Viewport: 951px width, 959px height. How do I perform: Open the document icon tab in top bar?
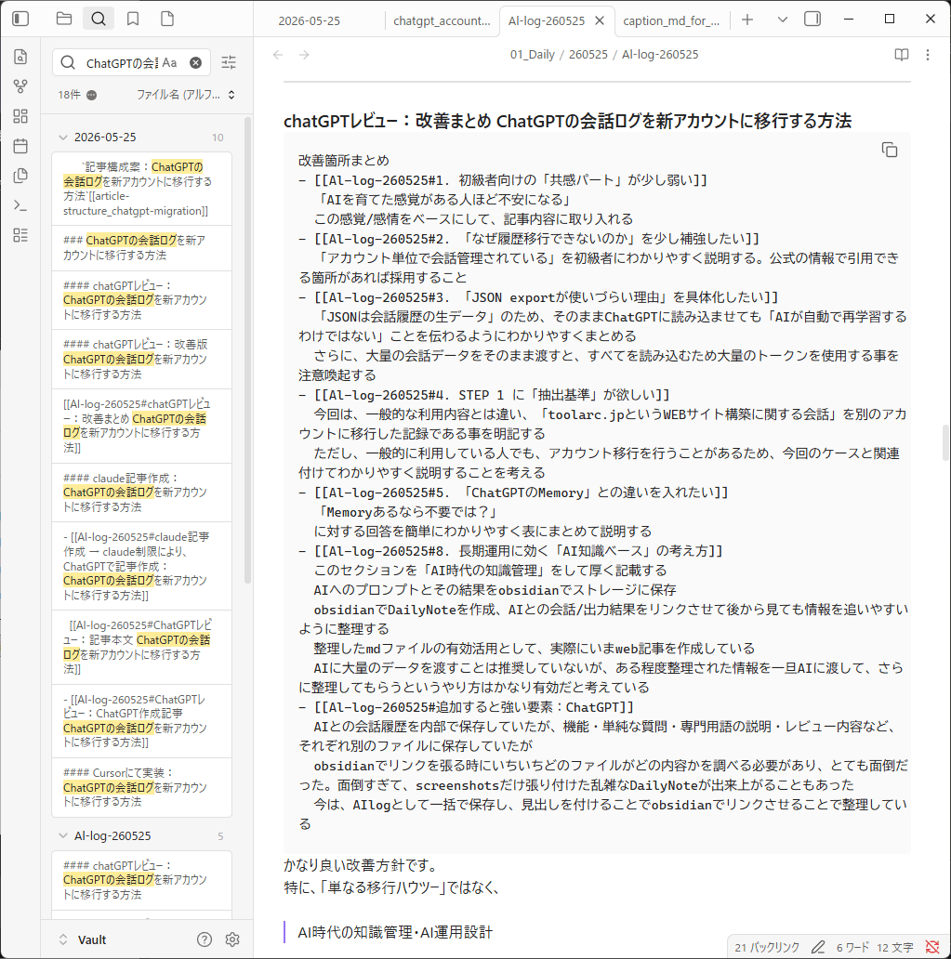click(x=167, y=19)
